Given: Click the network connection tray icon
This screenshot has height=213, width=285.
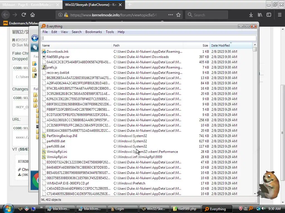Looking at the screenshot, I should click(x=258, y=209).
